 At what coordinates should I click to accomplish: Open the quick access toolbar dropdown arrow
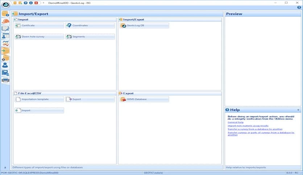click(43, 3)
